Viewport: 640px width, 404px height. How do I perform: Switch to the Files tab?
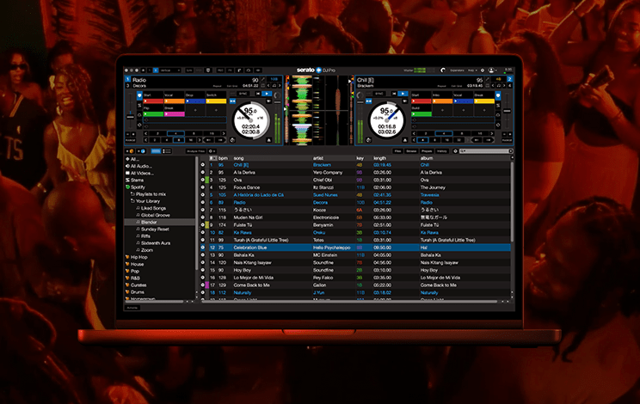point(397,151)
